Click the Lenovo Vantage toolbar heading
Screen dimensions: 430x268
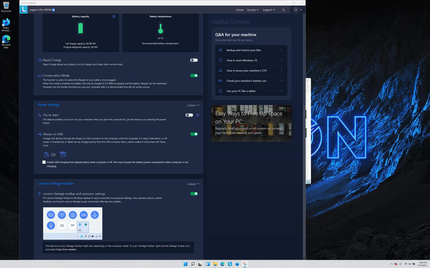pyautogui.click(x=56, y=184)
